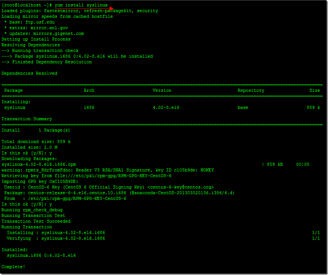Click 'Loading mirror speeds from cached hostfile'
Image resolution: width=328 pixels, height=275 pixels.
(57, 17)
